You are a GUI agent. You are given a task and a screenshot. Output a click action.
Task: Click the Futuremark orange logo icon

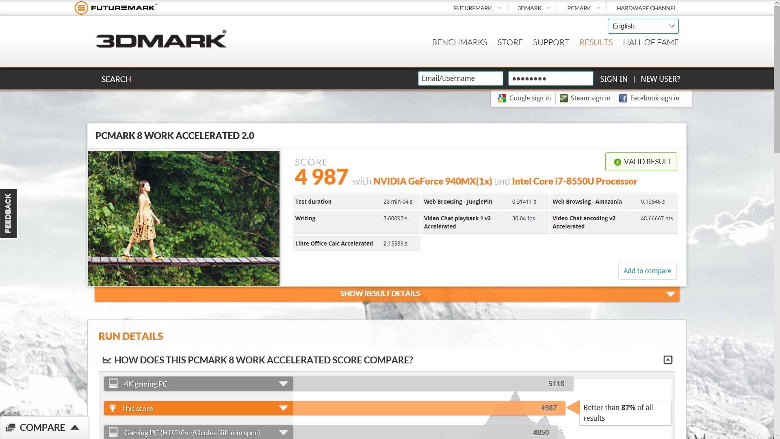pyautogui.click(x=81, y=8)
